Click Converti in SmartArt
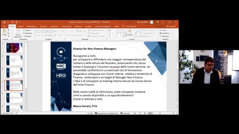Image resolution: width=239 pixels, height=134 pixels. click(97, 36)
